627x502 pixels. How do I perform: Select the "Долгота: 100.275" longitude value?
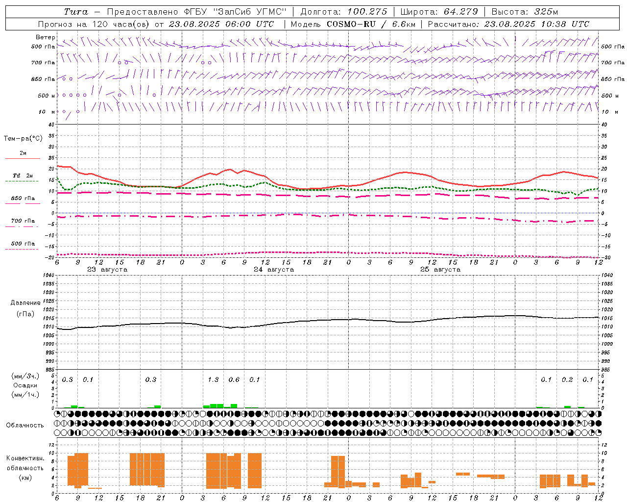click(x=344, y=12)
